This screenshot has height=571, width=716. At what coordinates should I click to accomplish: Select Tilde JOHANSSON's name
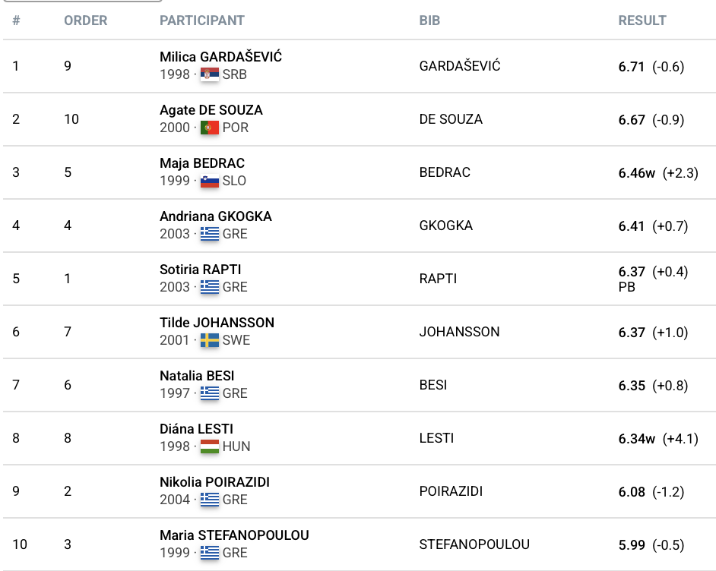click(217, 323)
